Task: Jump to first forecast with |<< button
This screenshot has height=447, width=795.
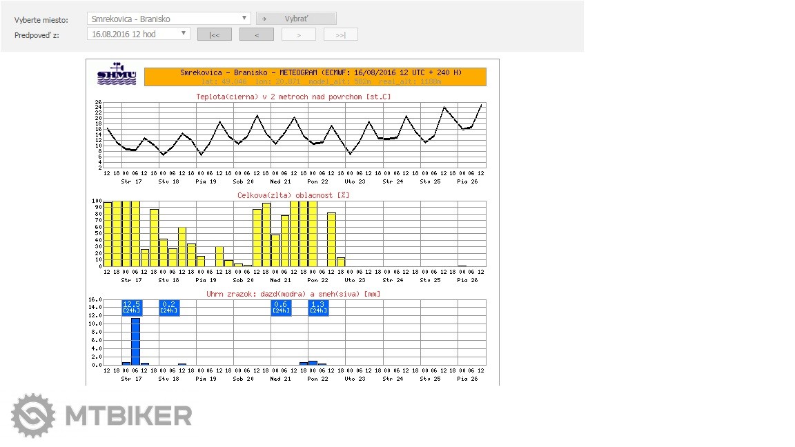Action: pyautogui.click(x=214, y=34)
